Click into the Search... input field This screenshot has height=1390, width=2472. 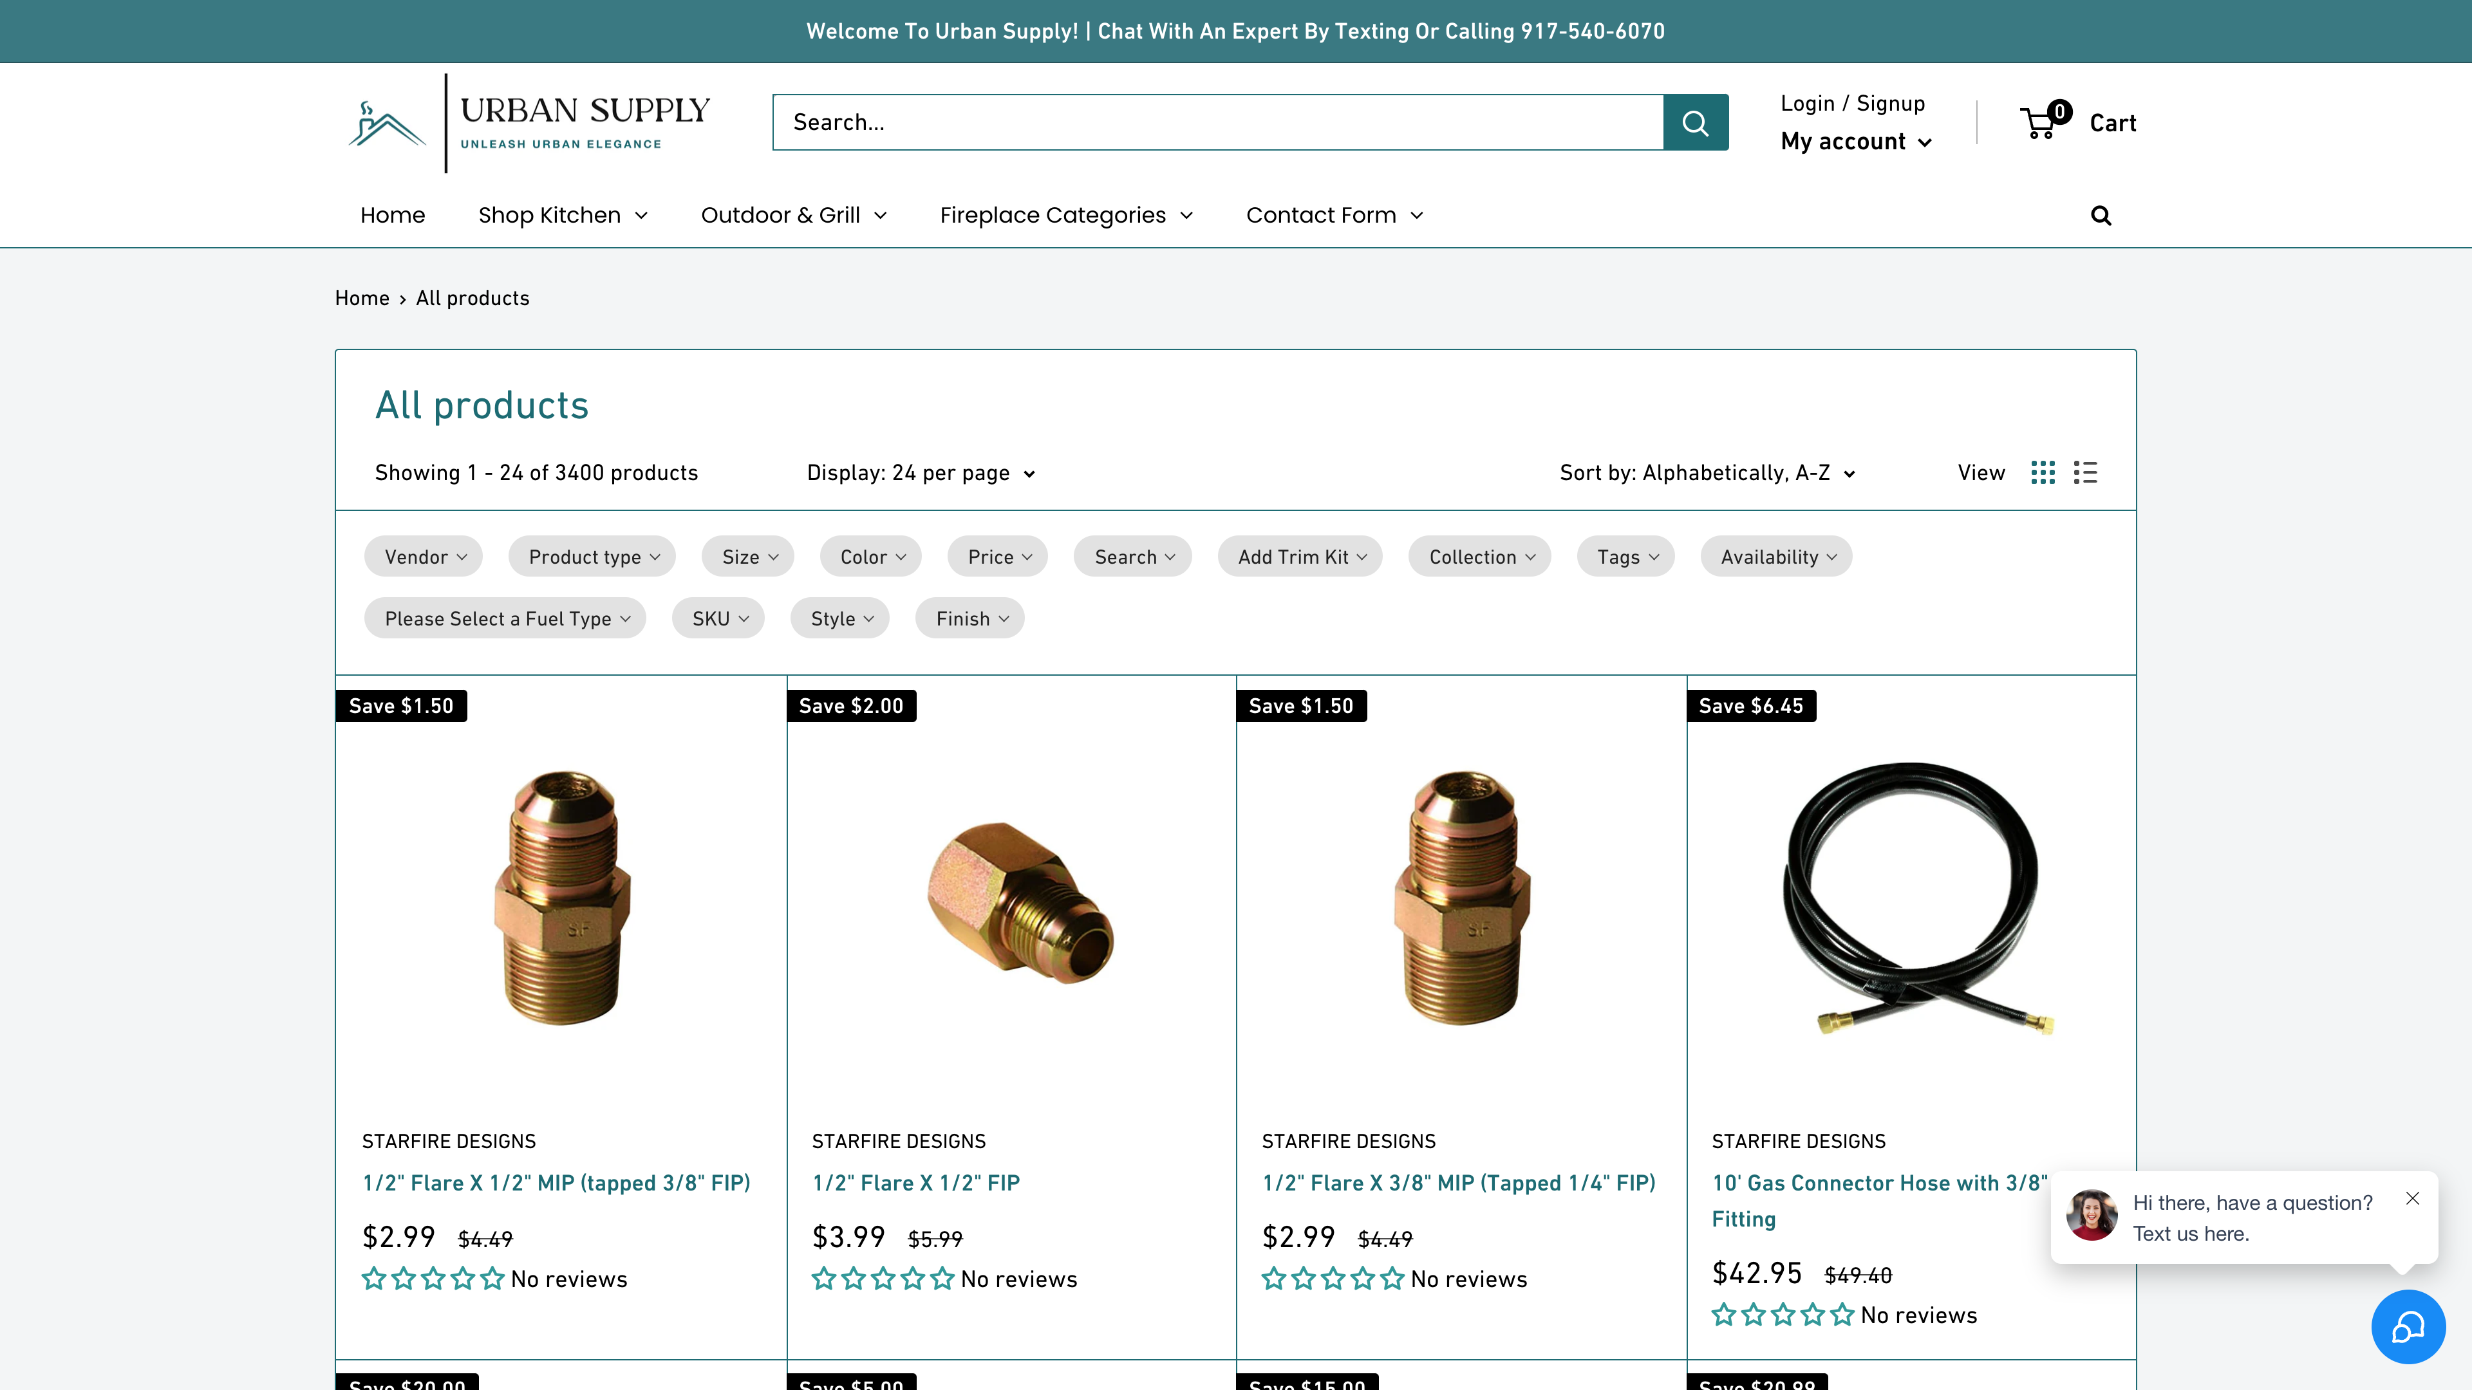coord(1218,123)
